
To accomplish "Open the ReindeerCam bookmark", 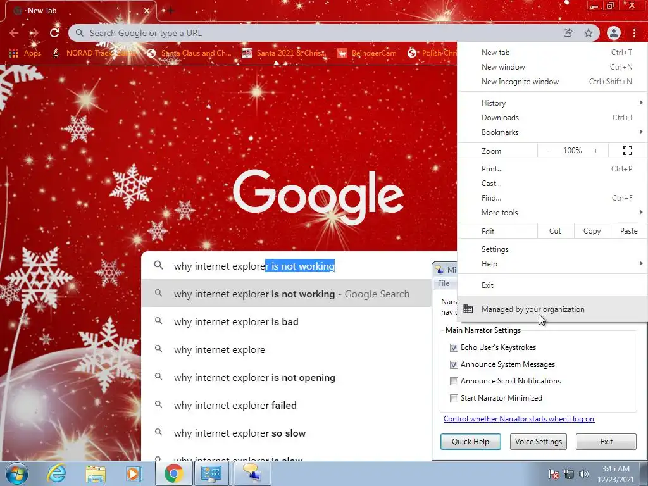I will [366, 53].
